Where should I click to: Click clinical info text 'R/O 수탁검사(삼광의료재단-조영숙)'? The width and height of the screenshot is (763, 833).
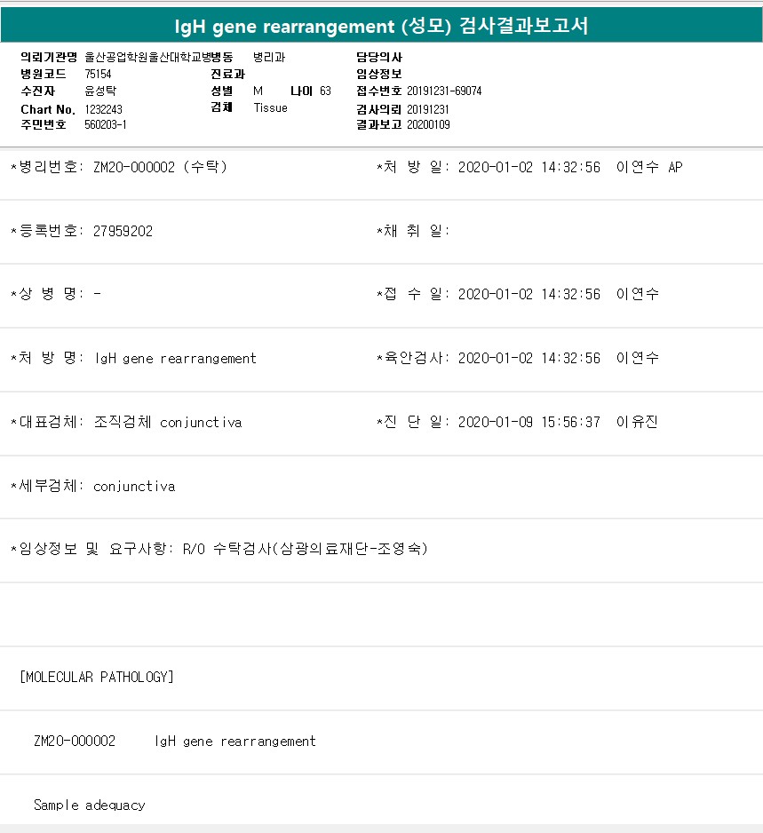pos(305,549)
